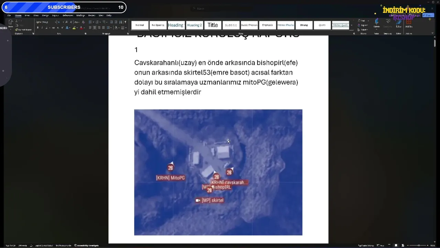The image size is (440, 248).
Task: Open the Help tab
Action: coord(109,15)
